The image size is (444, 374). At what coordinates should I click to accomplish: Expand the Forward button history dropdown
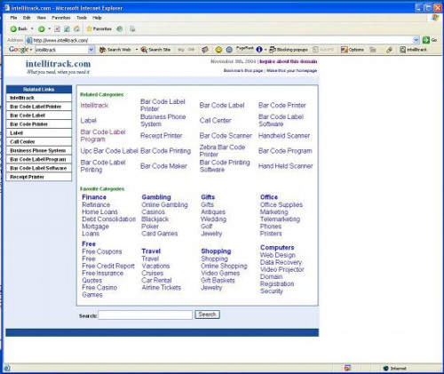point(50,29)
